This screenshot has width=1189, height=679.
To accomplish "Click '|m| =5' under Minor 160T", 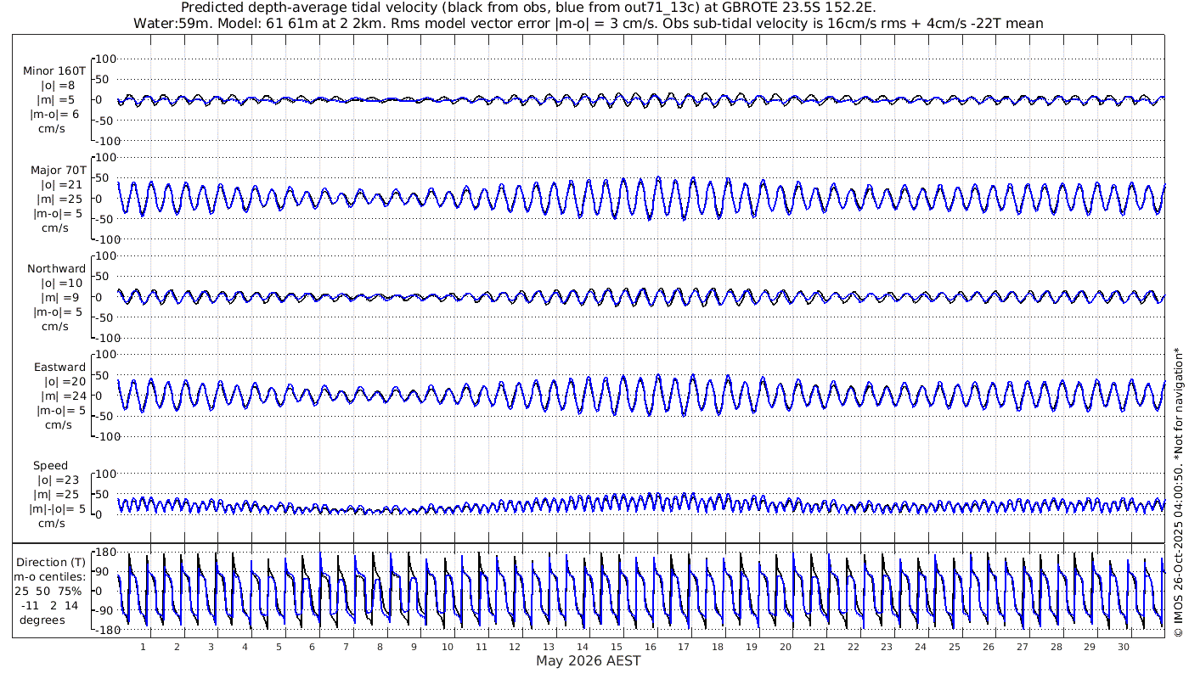I will (x=58, y=100).
